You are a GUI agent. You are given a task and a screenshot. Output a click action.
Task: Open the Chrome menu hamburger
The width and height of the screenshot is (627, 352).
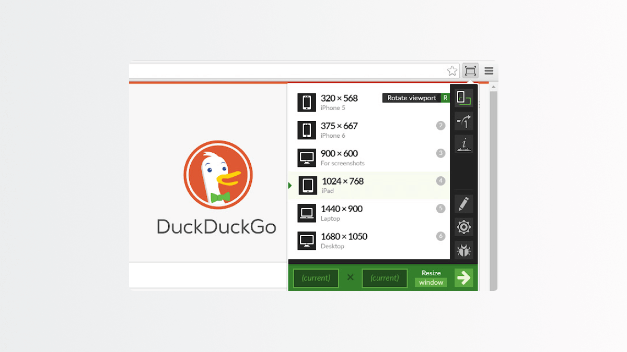(x=489, y=70)
